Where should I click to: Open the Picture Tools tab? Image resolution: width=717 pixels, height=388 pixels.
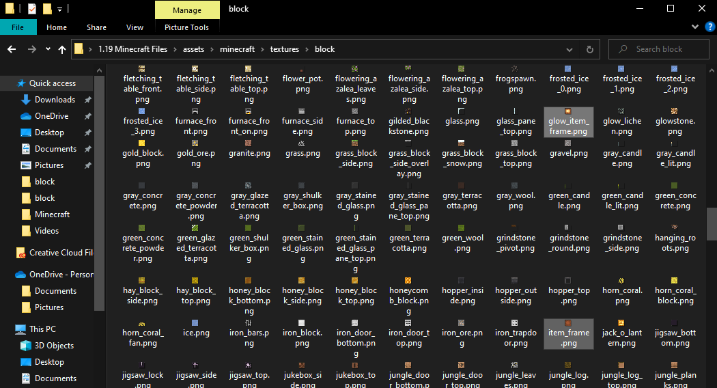pyautogui.click(x=186, y=27)
